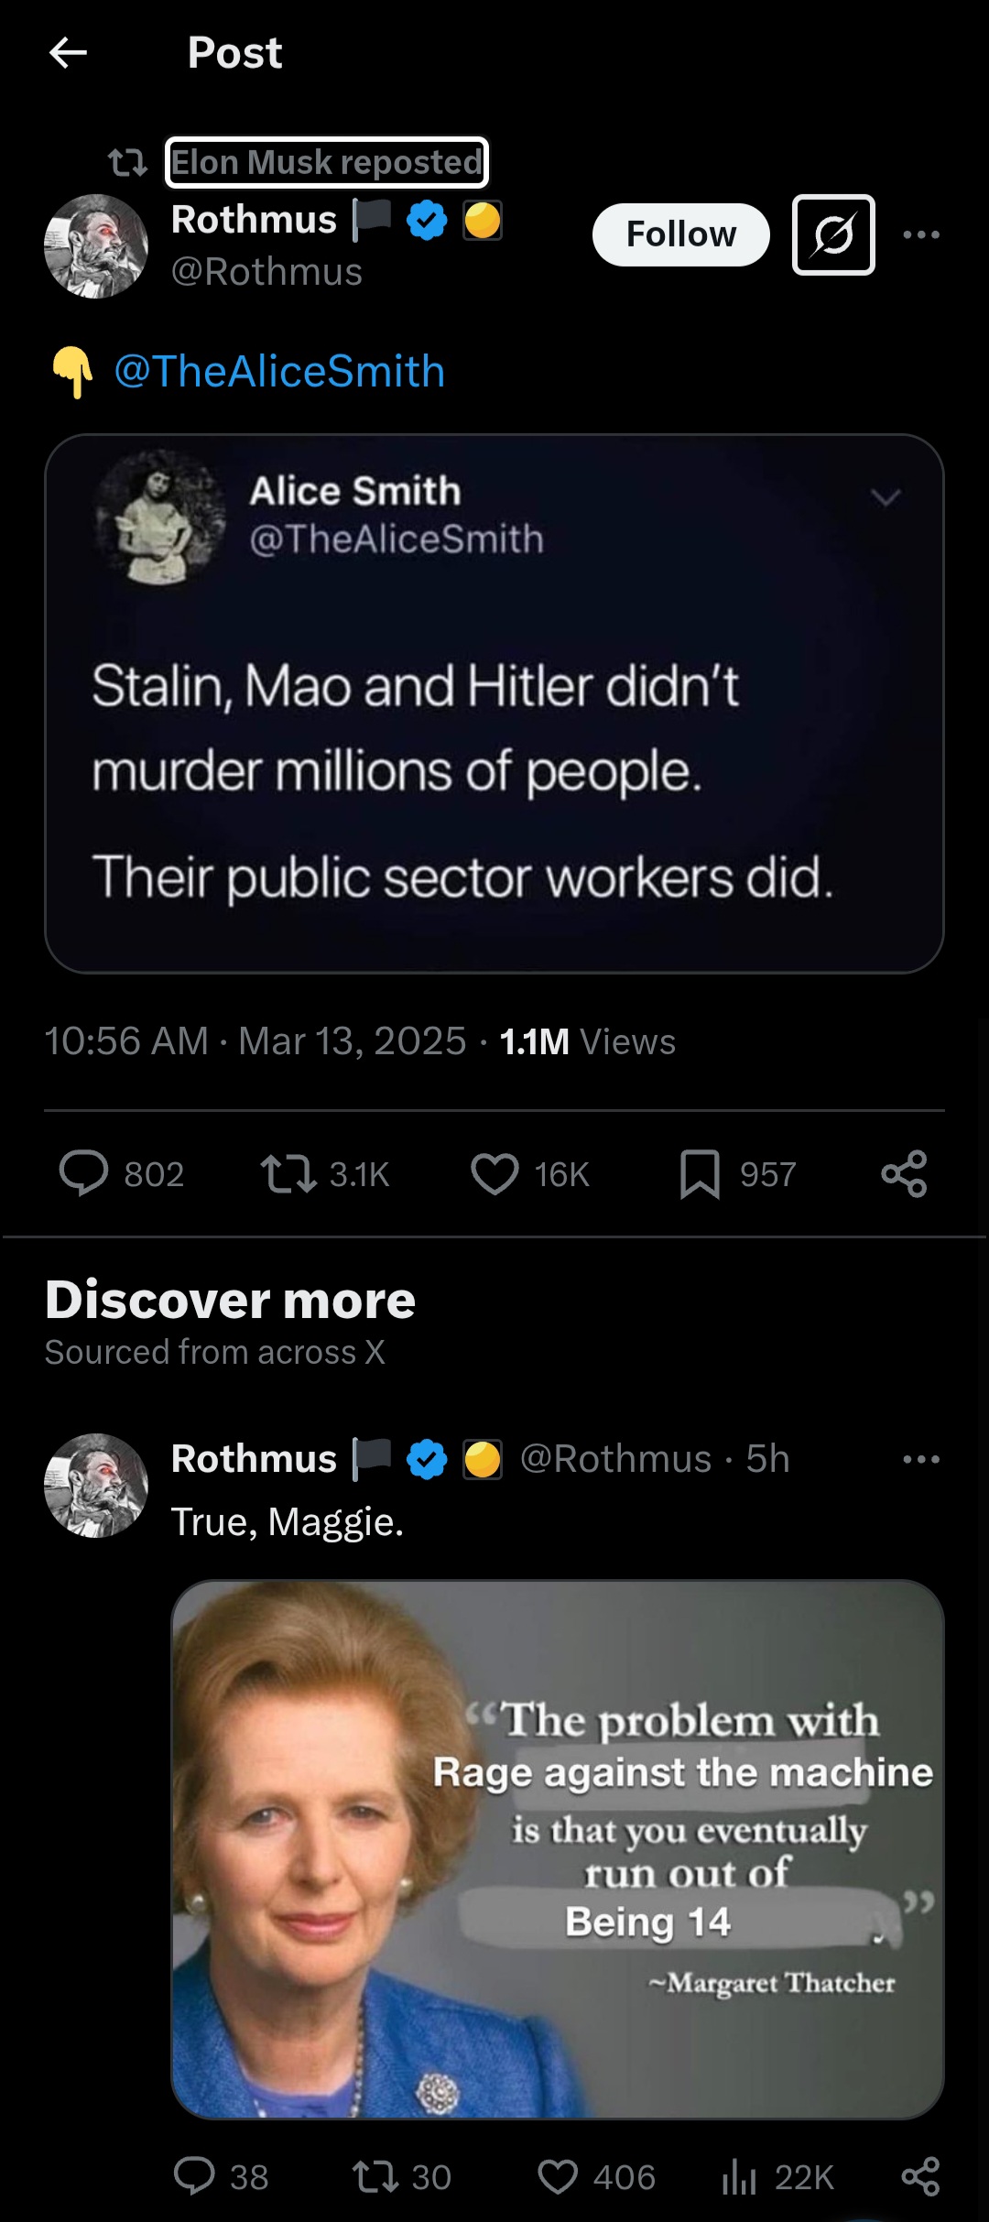View analytics of True, Maggie post
989x2222 pixels.
coord(738,2176)
